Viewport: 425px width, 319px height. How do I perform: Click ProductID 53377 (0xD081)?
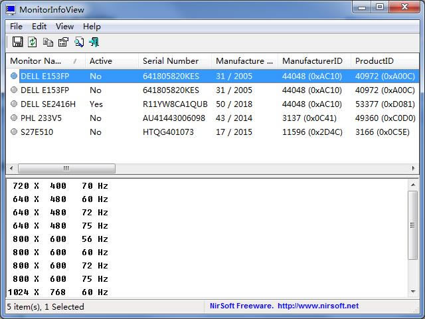[385, 104]
